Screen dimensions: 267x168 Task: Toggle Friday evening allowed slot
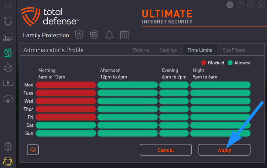174,117
